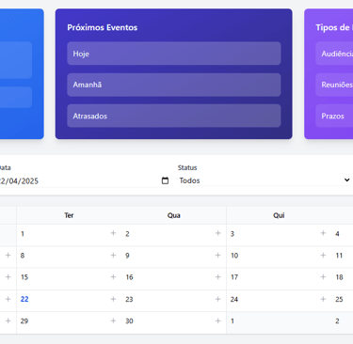Image resolution: width=353 pixels, height=344 pixels.
Task: Click the Status dropdown chevron arrow
Action: pyautogui.click(x=346, y=180)
